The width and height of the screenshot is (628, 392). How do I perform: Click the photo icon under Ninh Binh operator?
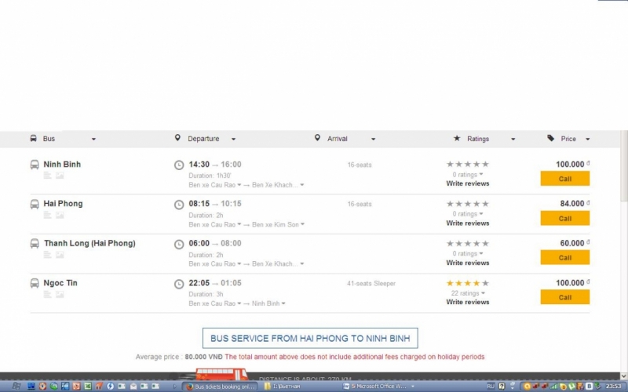(60, 176)
